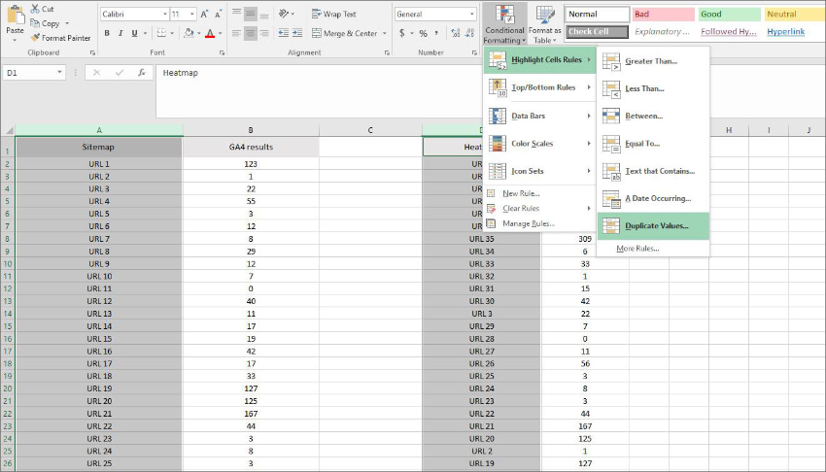Set bottom vertical alignment
The width and height of the screenshot is (826, 472).
tap(264, 15)
